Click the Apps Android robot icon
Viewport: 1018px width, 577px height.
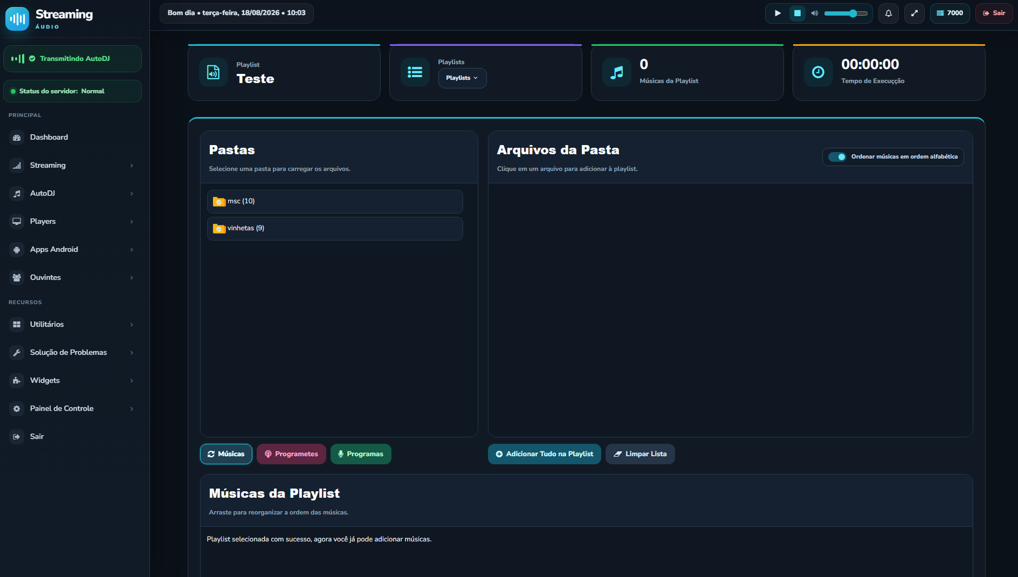coord(17,250)
